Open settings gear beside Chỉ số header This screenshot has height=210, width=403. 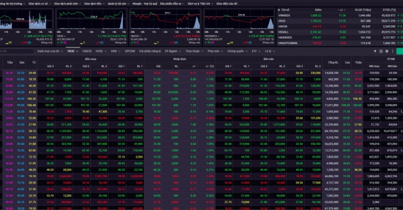[279, 10]
